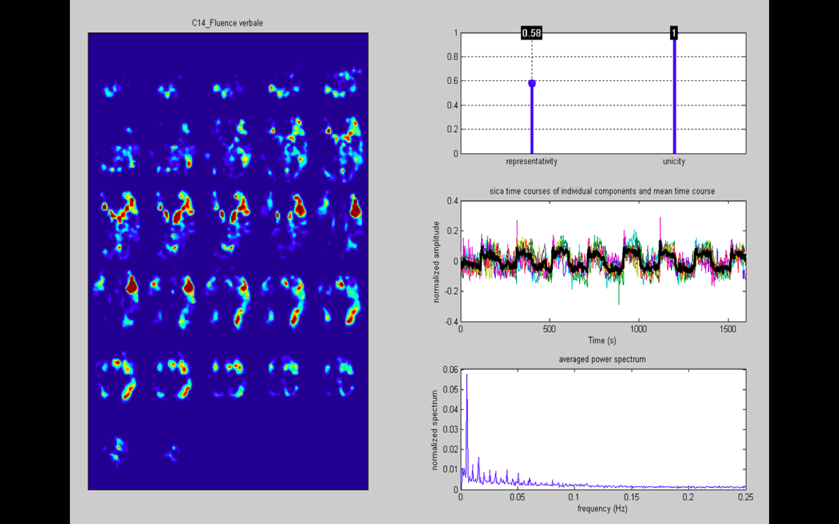Click the 1000 tick on time axis
This screenshot has width=839, height=524.
[638, 329]
